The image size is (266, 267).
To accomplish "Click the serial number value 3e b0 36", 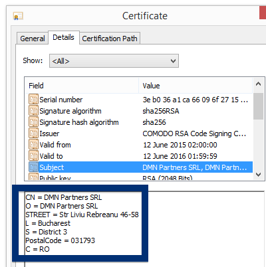I will tap(196, 100).
